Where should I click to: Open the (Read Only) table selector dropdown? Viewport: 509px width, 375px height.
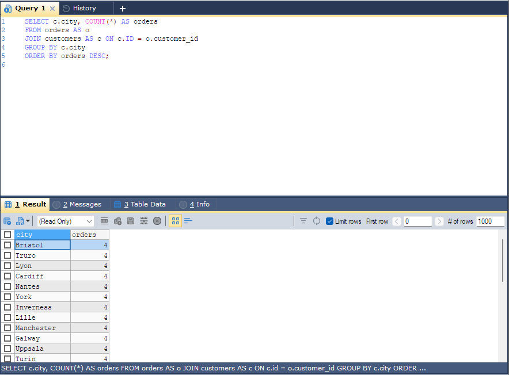(66, 221)
